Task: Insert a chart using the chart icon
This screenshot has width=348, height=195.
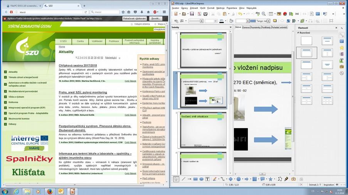Action: (285, 14)
